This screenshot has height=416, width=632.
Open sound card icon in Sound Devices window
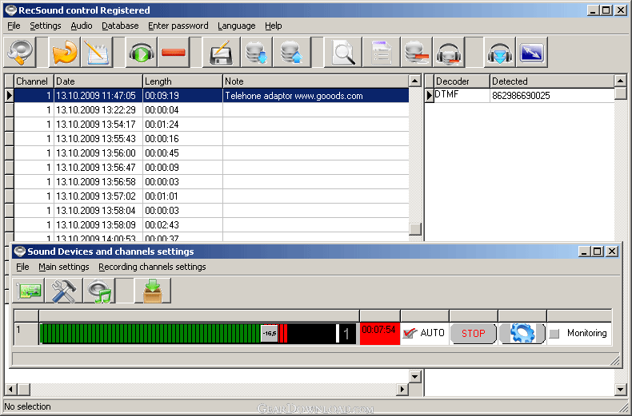click(28, 290)
